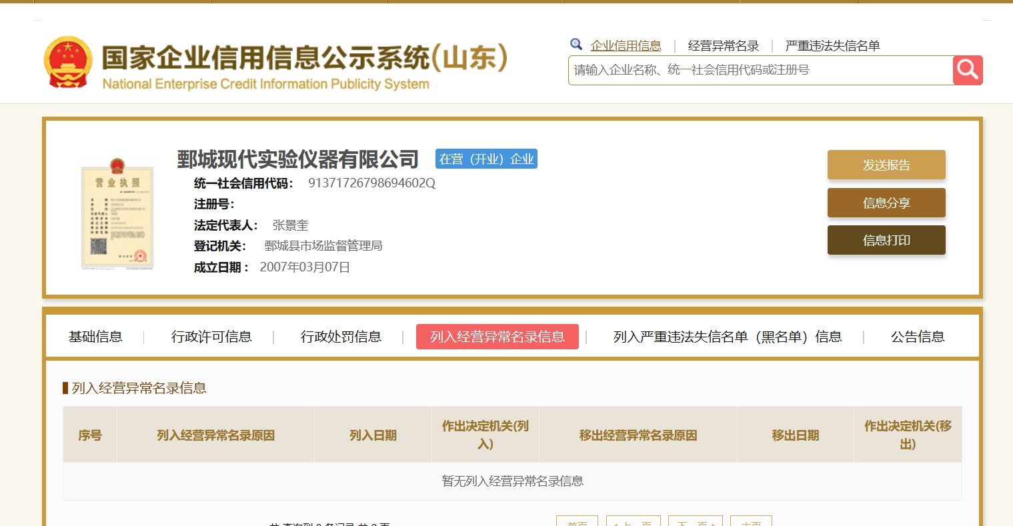This screenshot has height=526, width=1013.
Task: Click the 国家企业信用信息公示系统(山东) site title
Action: click(304, 58)
